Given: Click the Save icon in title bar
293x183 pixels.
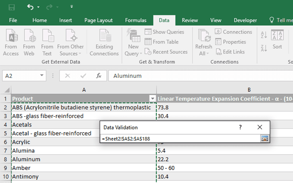Looking at the screenshot, I should 12,7.
